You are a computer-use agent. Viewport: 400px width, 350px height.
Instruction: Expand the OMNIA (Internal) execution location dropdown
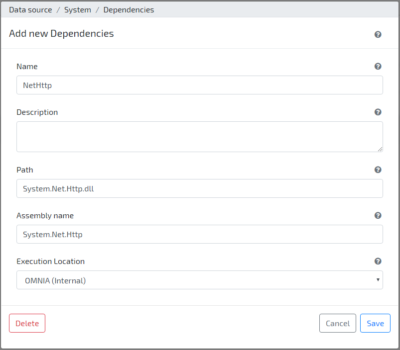coord(199,280)
